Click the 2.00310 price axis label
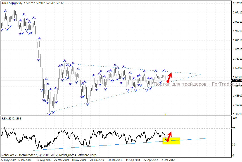The height and width of the screenshot is (162, 242). coord(236,22)
